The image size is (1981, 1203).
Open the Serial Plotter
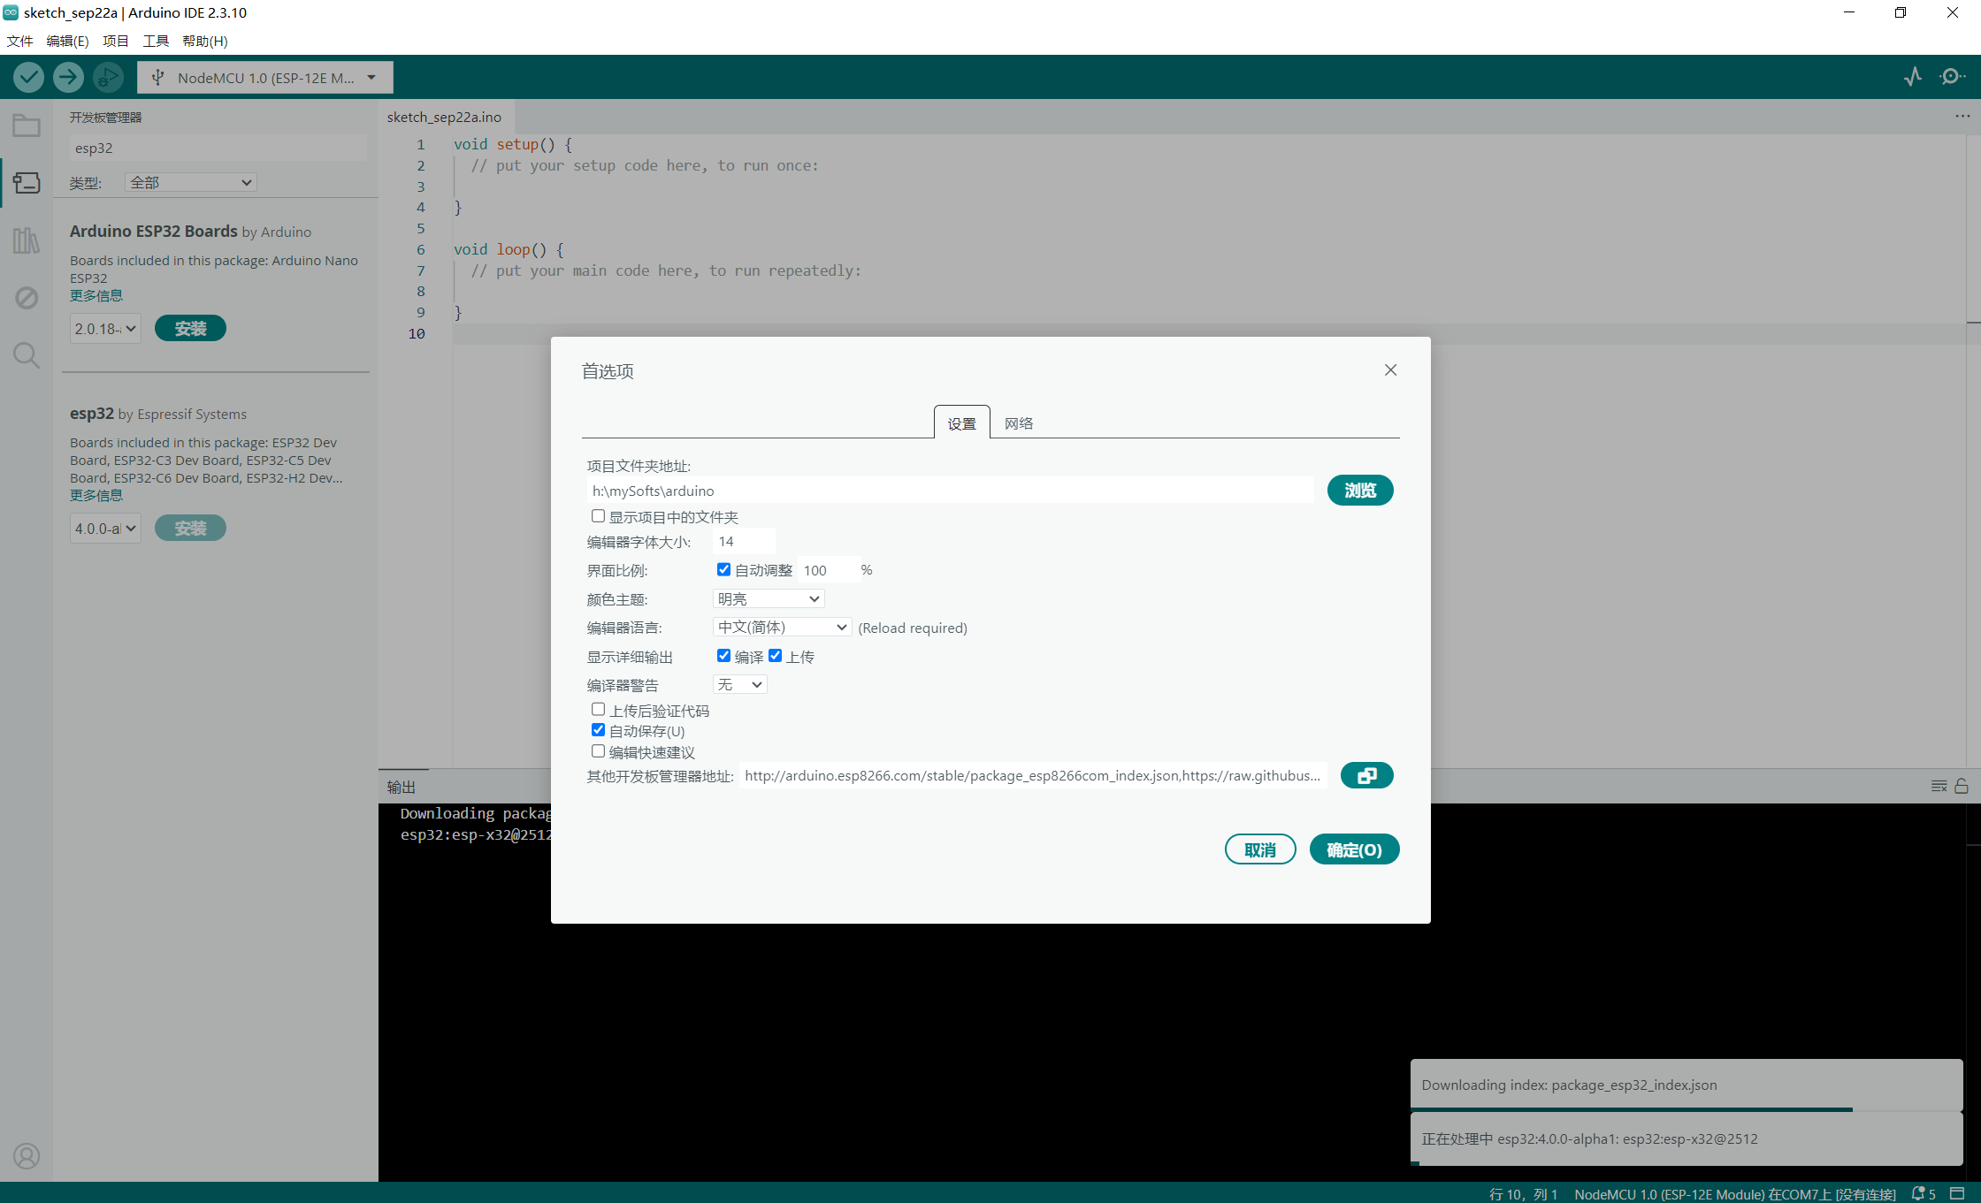pos(1913,77)
